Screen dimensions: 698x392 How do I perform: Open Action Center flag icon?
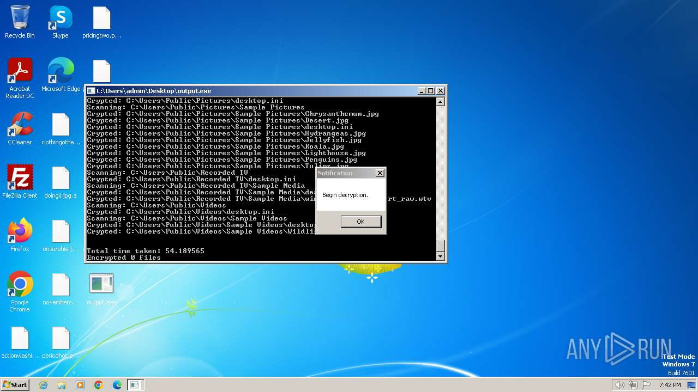point(646,385)
